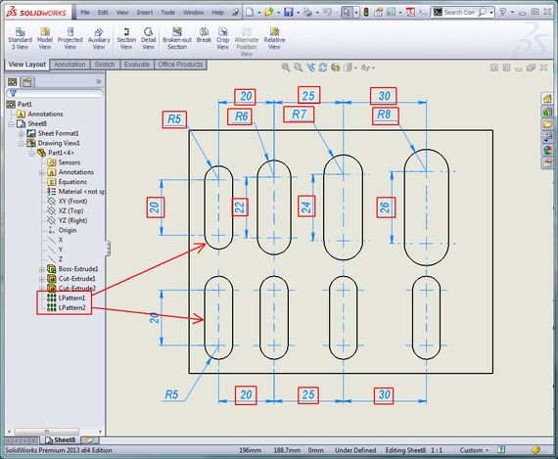Click the Relative View icon
This screenshot has width=558, height=459.
click(x=274, y=38)
